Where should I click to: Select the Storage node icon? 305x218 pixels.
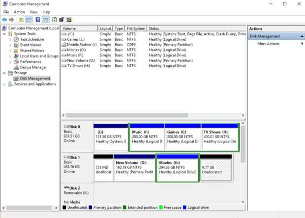pyautogui.click(x=10, y=73)
